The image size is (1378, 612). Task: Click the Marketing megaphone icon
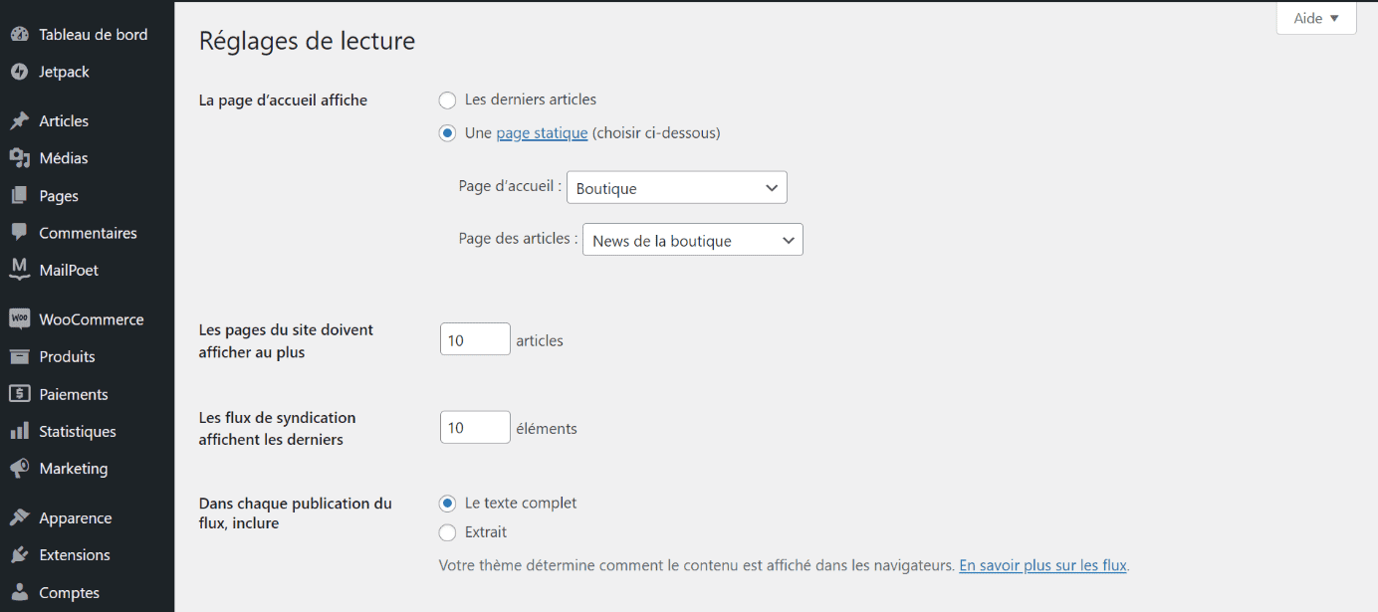[19, 468]
